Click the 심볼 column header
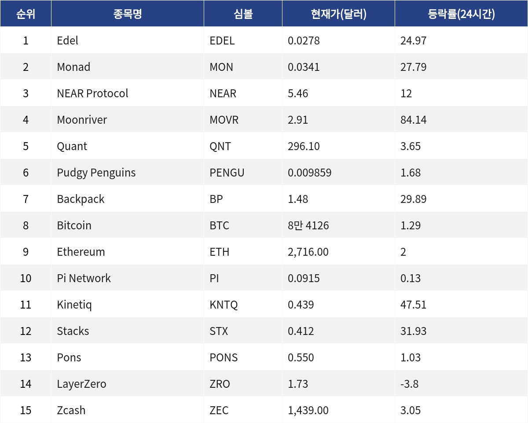Image resolution: width=528 pixels, height=423 pixels. 243,14
